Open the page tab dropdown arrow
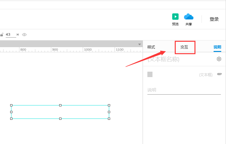226x144 pixels. [x=139, y=44]
